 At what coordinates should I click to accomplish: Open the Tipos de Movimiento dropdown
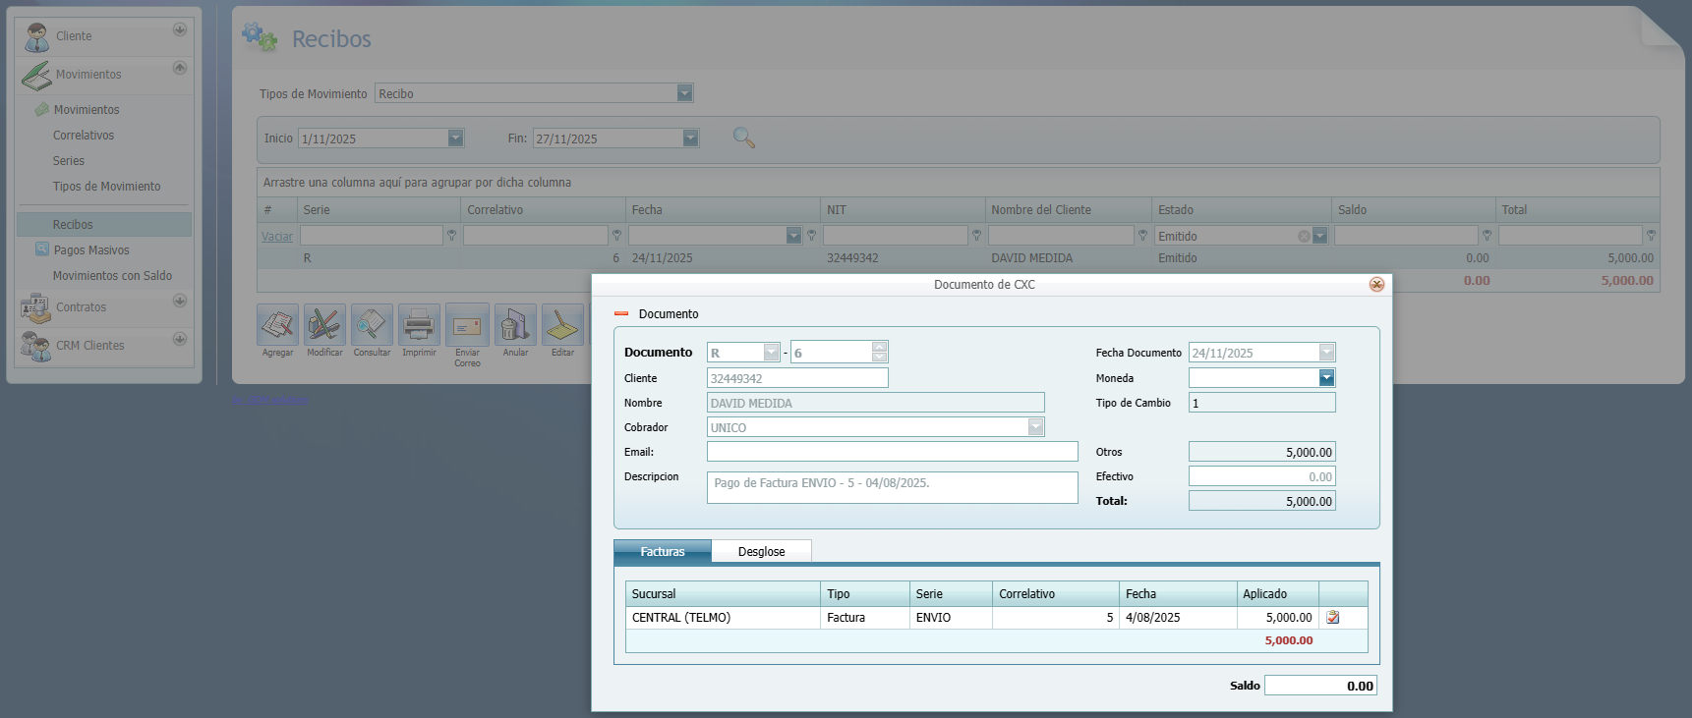[x=685, y=93]
